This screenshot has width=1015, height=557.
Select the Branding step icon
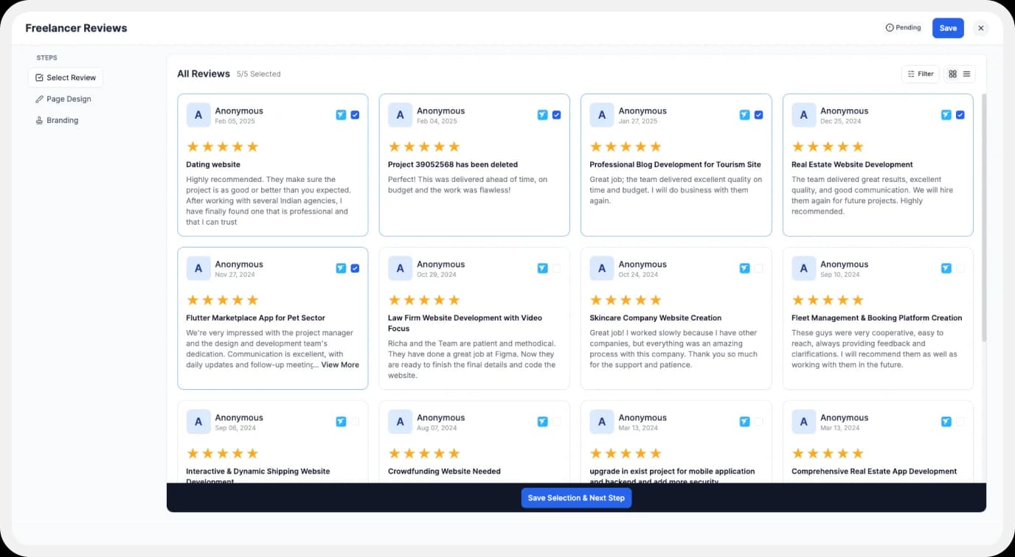40,120
